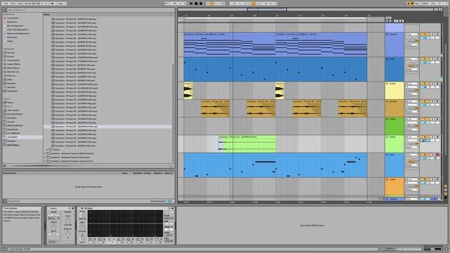The width and height of the screenshot is (450, 253).
Task: Click the tempo value field
Action: (x=28, y=4)
